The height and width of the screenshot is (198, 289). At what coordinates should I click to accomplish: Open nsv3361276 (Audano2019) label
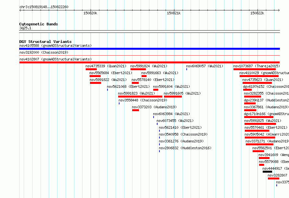[181, 141]
